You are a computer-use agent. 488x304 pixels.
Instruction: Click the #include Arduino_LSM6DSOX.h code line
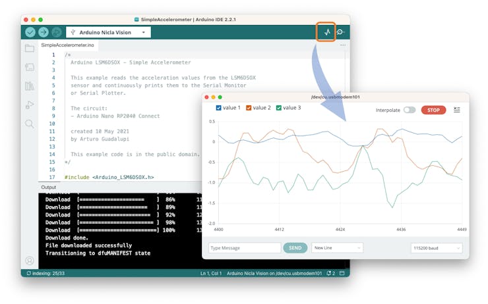(109, 177)
